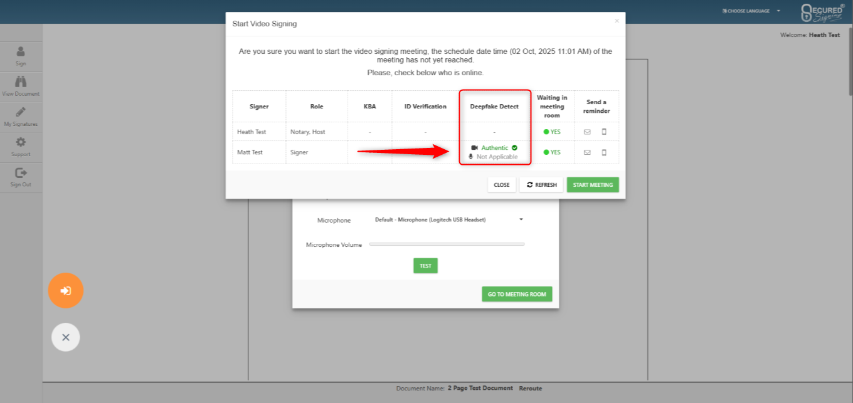The height and width of the screenshot is (403, 853).
Task: Open the Microphone device dropdown
Action: tap(448, 219)
